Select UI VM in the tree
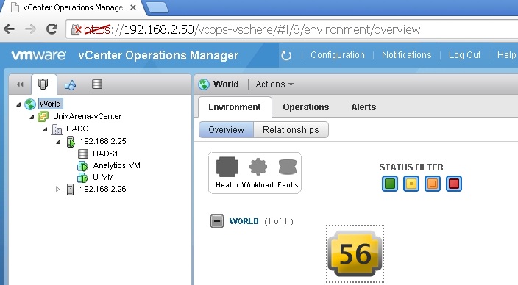518x285 pixels. (x=104, y=177)
